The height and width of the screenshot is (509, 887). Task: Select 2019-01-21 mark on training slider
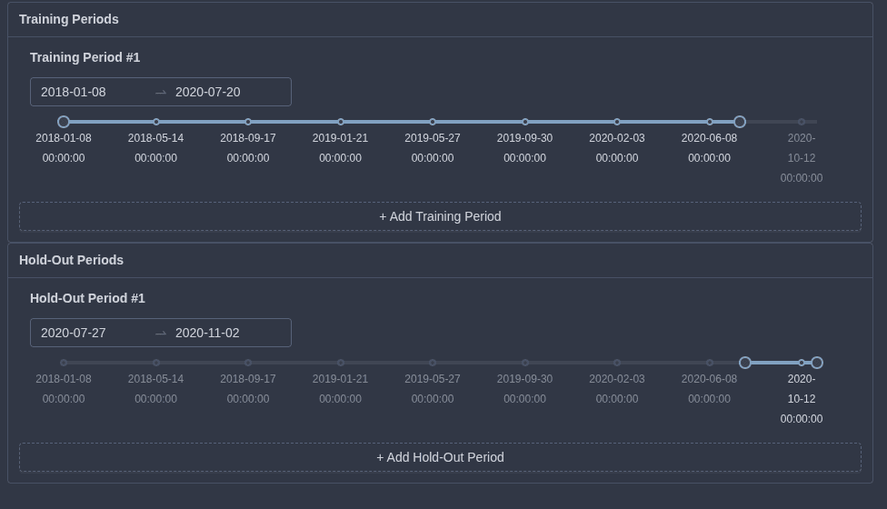[341, 122]
